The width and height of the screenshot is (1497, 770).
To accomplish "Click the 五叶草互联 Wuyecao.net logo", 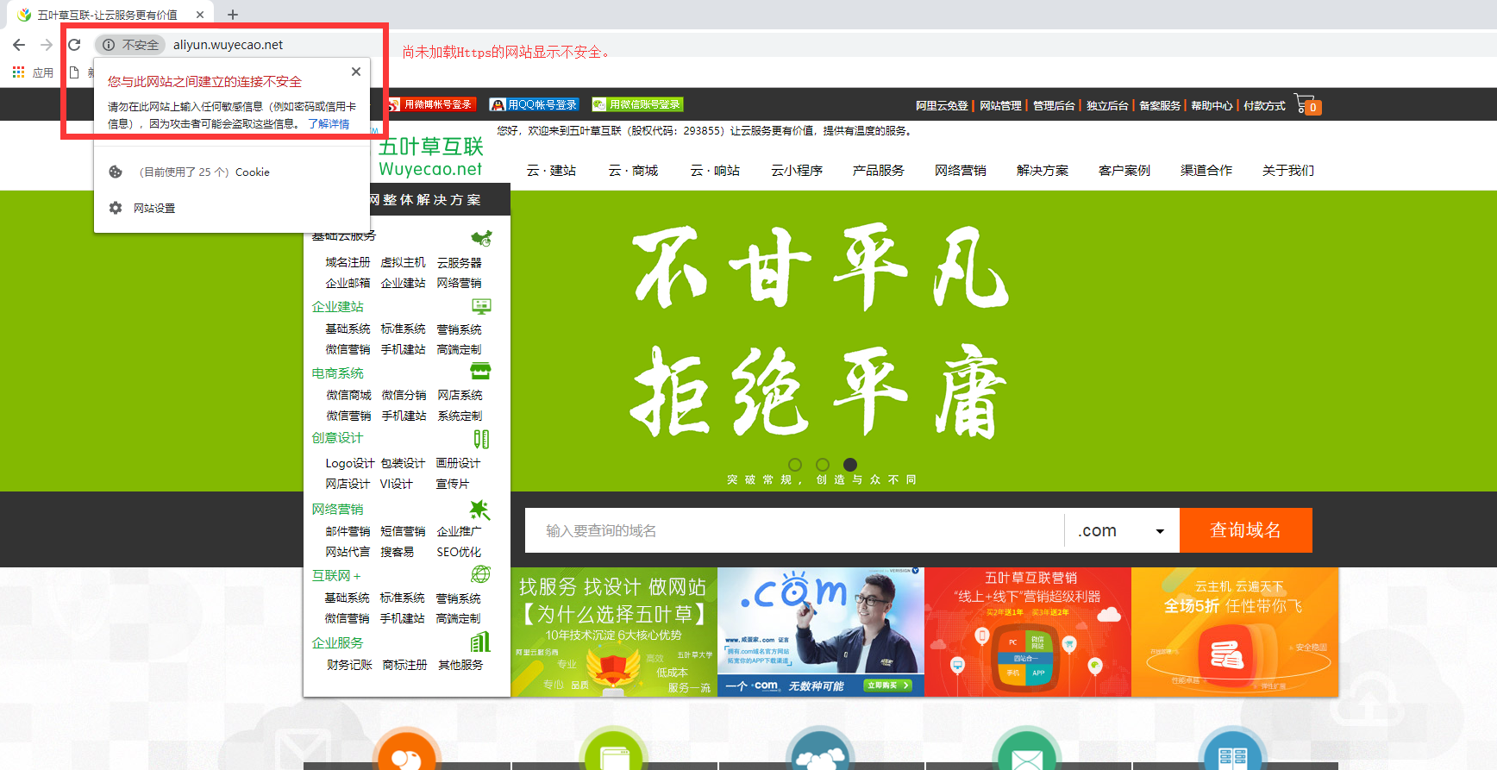I will 431,158.
